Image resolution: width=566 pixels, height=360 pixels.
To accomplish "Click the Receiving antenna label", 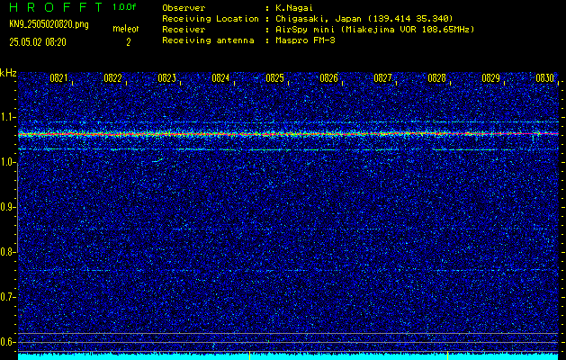I will point(208,40).
